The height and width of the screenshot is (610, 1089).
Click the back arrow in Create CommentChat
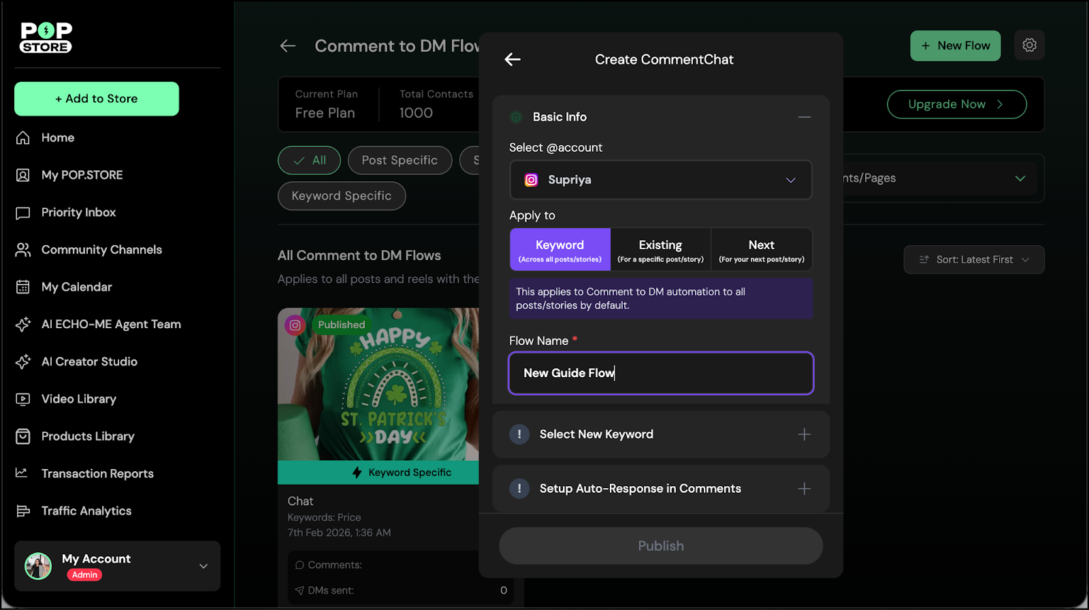(513, 60)
